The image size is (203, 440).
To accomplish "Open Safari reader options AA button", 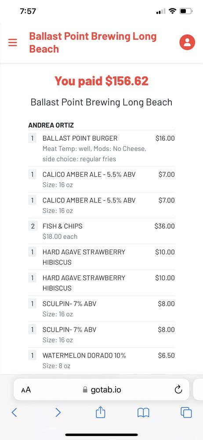I will [26, 389].
